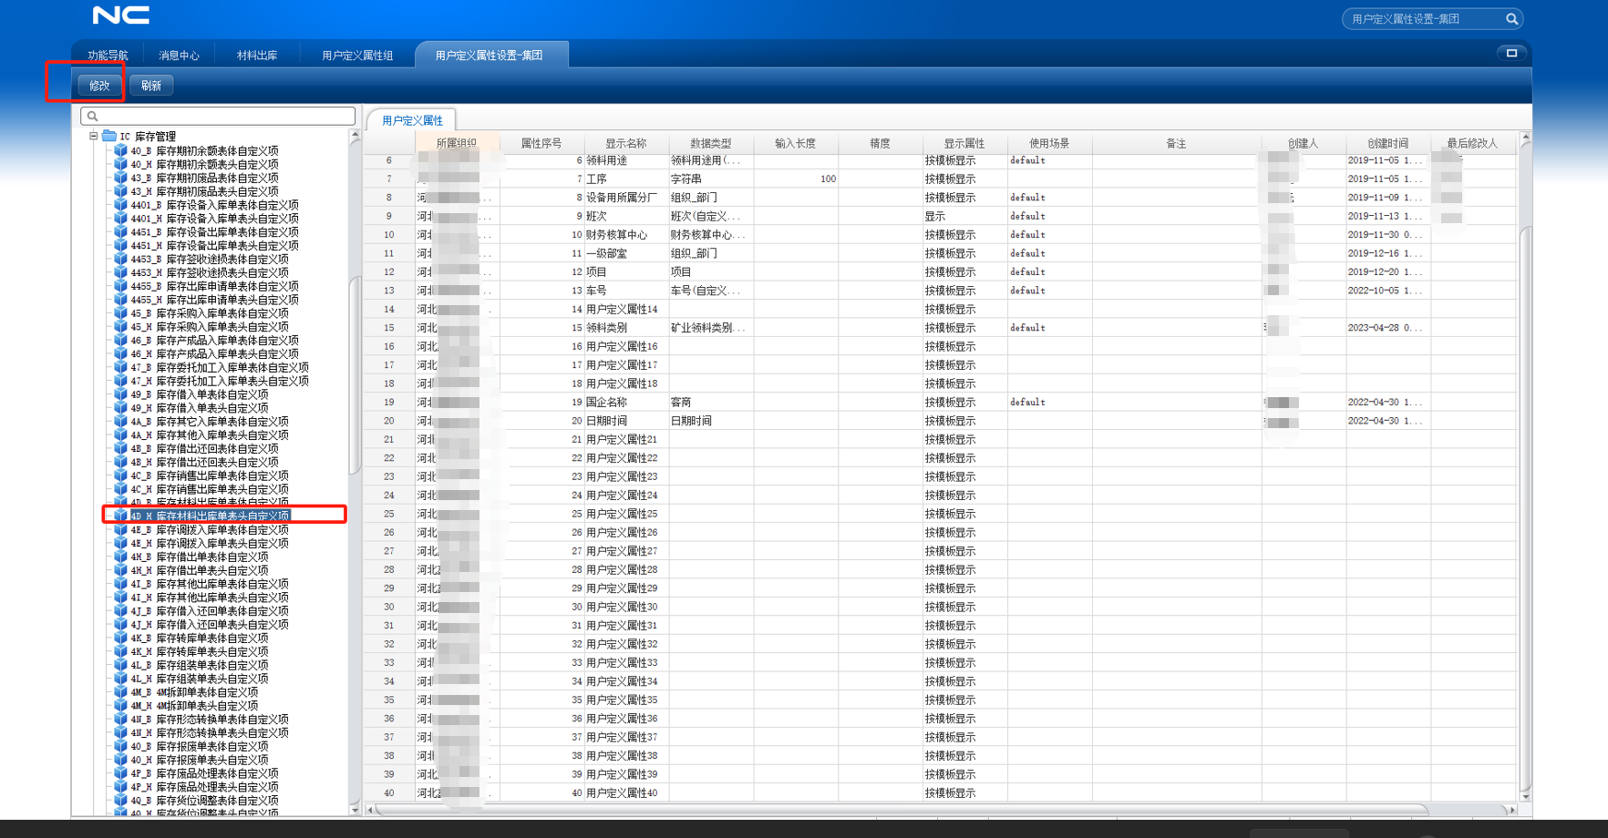This screenshot has width=1608, height=838.
Task: Switch to the 消息中心 tab
Action: pyautogui.click(x=179, y=56)
